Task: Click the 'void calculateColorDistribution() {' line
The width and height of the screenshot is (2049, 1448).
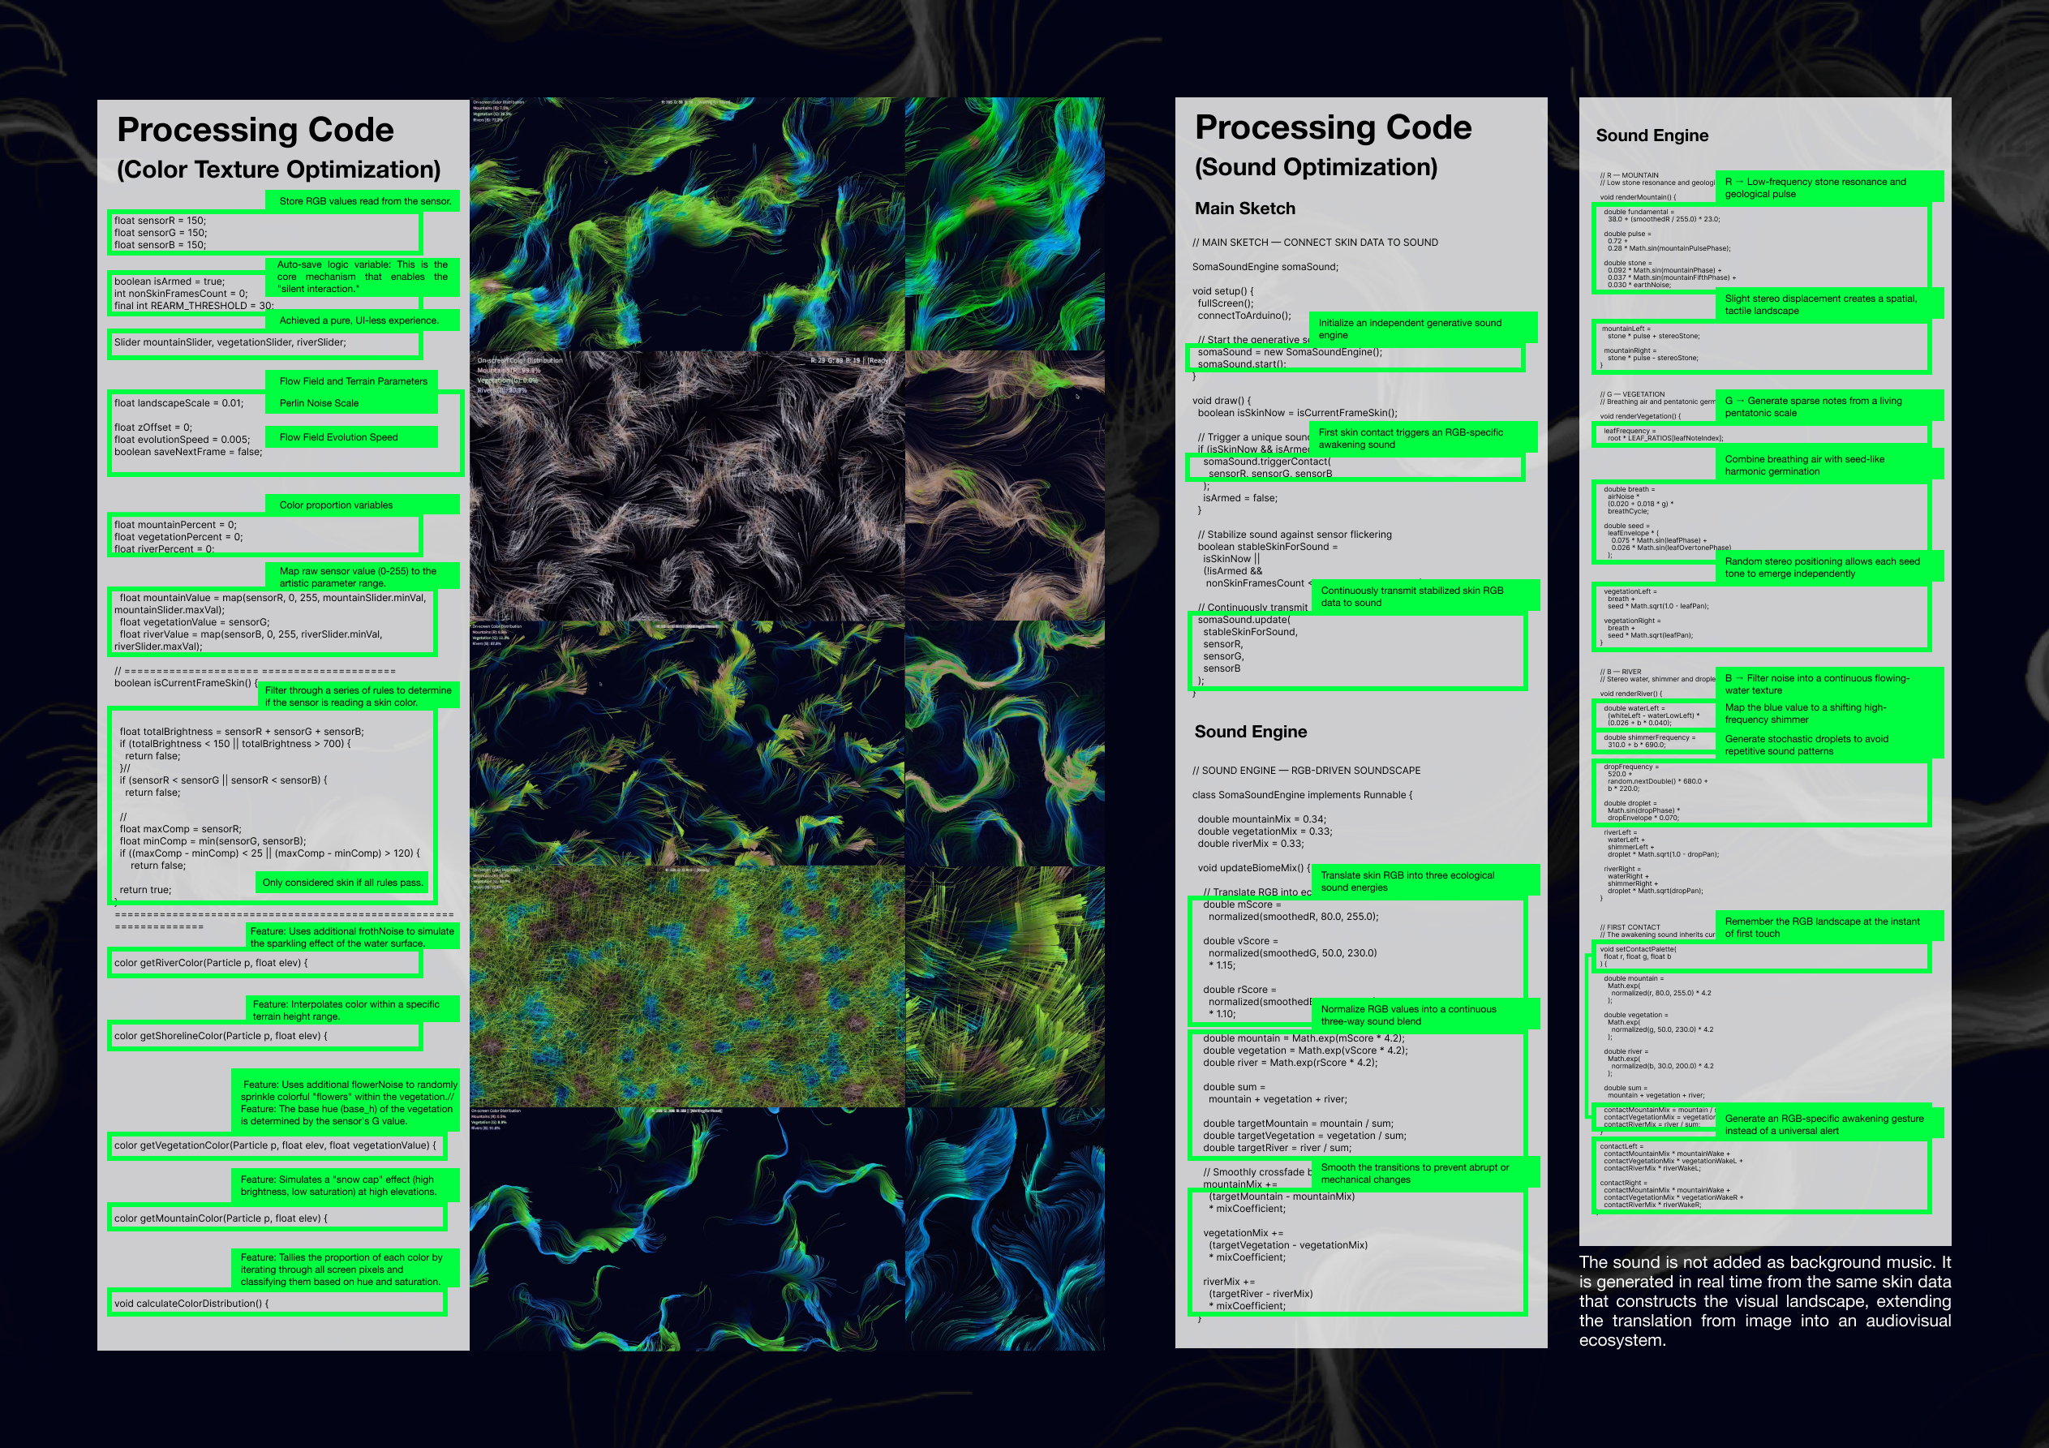Action: 191,1304
